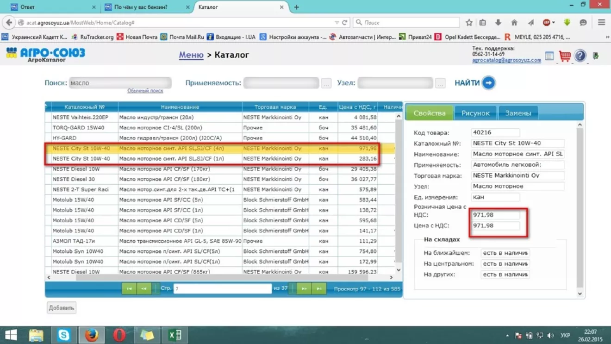Select NESTE 2-T Super Raci row
Screen dimensions: 611x344
pos(220,189)
